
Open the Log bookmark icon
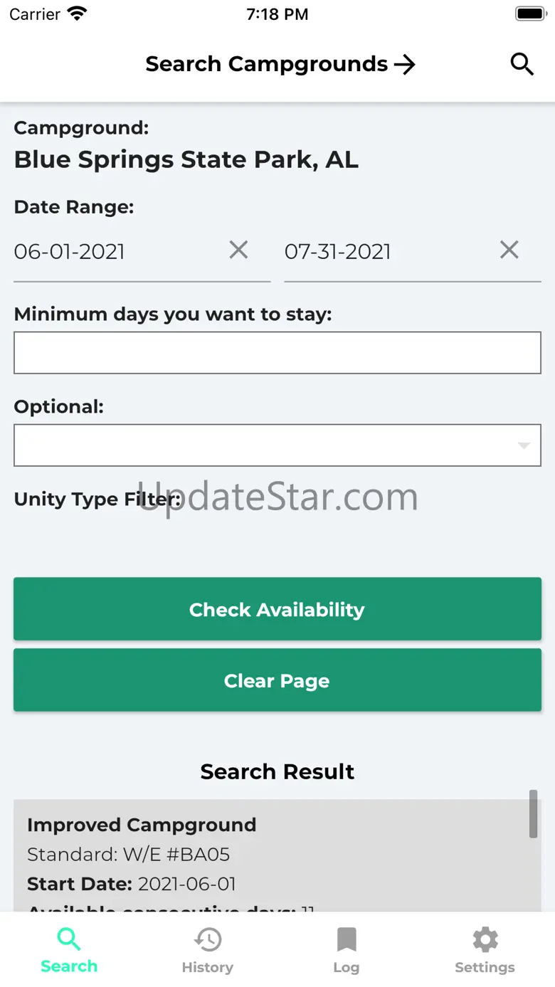tap(347, 939)
